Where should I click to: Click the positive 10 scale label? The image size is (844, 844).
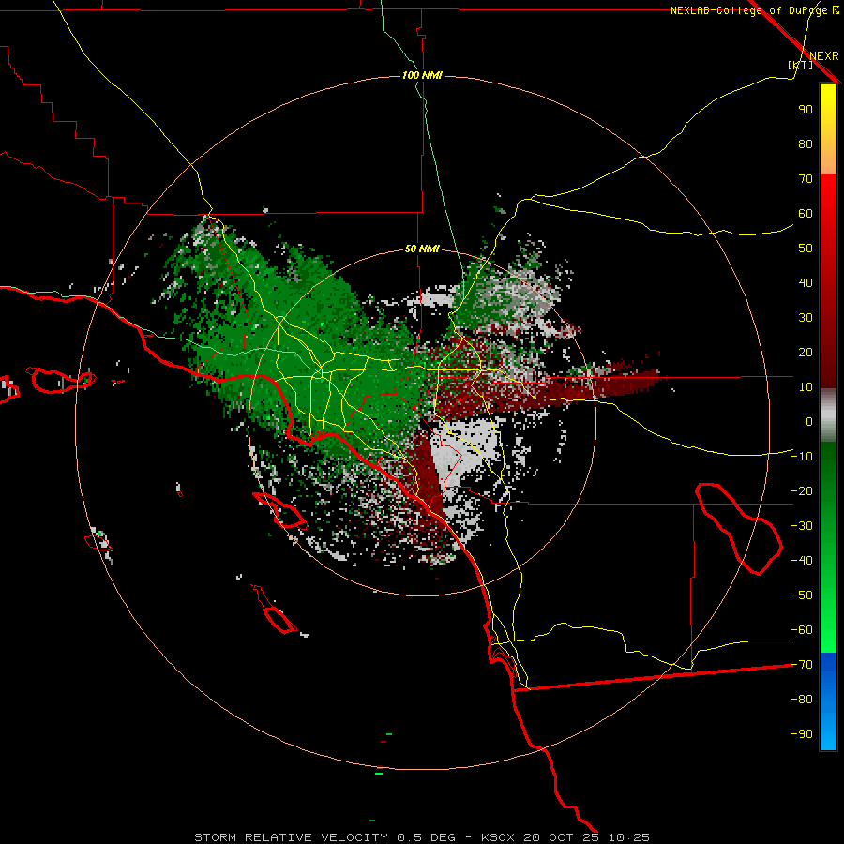tap(806, 387)
